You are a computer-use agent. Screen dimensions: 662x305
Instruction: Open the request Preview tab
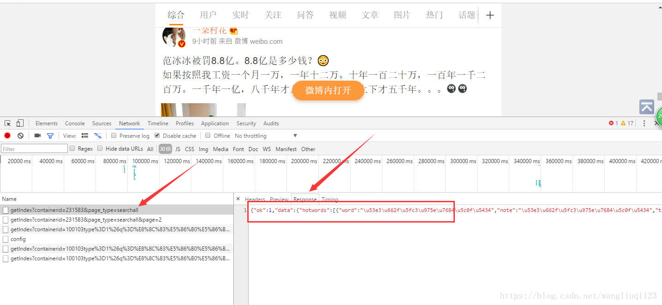pyautogui.click(x=279, y=199)
